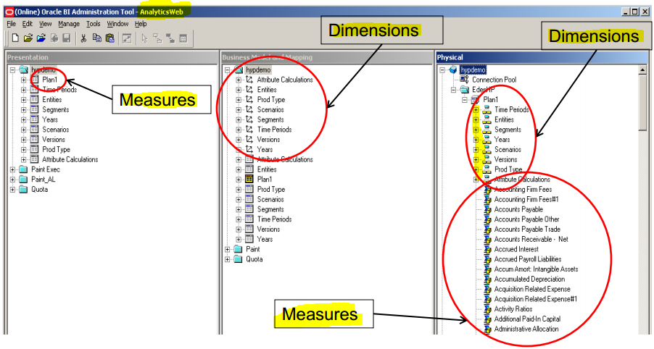Open the Help menu
Viewport: 654px width, 349px height.
(x=141, y=24)
